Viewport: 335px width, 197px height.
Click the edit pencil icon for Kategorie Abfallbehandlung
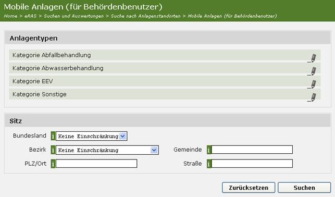(x=312, y=58)
